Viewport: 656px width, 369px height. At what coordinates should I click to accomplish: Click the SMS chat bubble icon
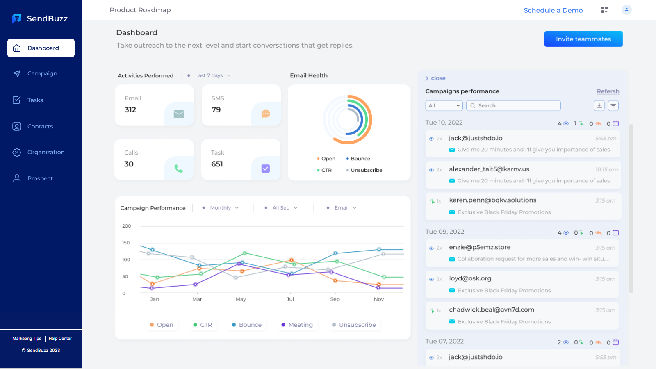(266, 114)
